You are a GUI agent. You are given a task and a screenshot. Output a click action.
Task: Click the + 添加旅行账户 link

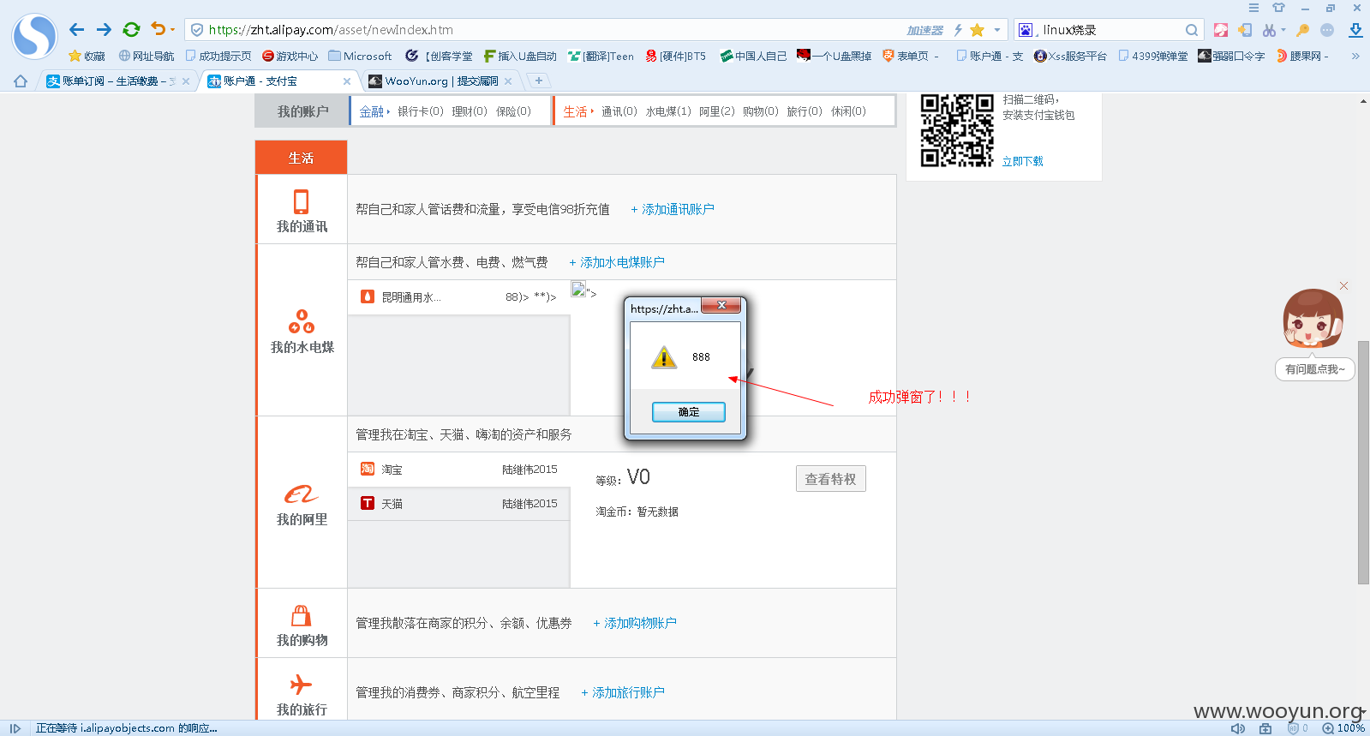click(x=623, y=692)
